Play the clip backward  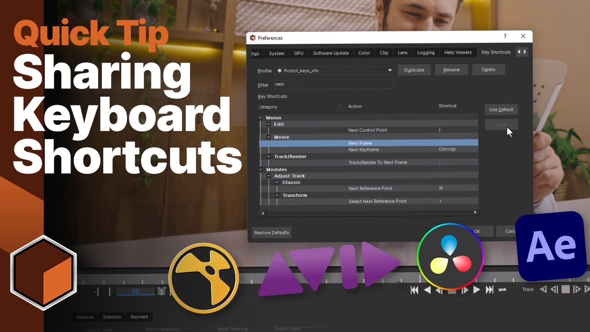tap(427, 290)
